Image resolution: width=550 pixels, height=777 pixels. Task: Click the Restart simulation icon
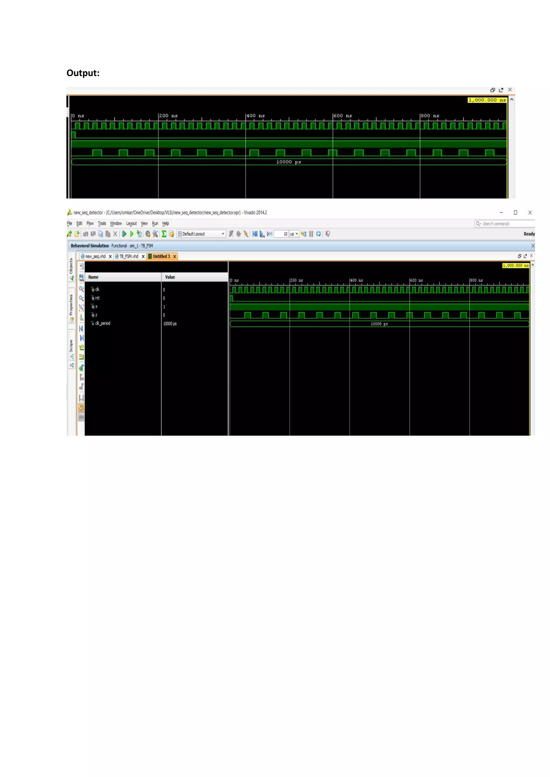tap(255, 234)
